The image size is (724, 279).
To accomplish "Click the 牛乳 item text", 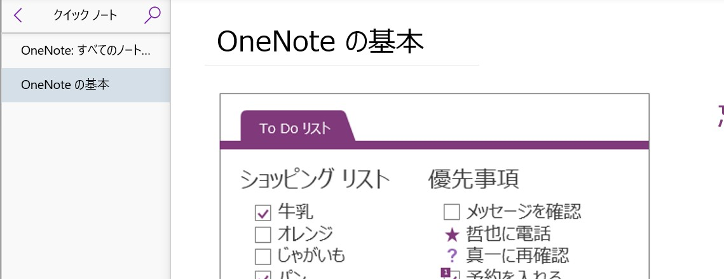I will pyautogui.click(x=296, y=212).
